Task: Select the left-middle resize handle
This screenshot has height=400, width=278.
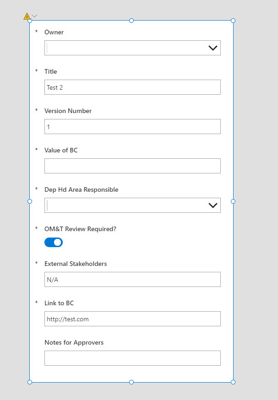Action: [x=30, y=201]
